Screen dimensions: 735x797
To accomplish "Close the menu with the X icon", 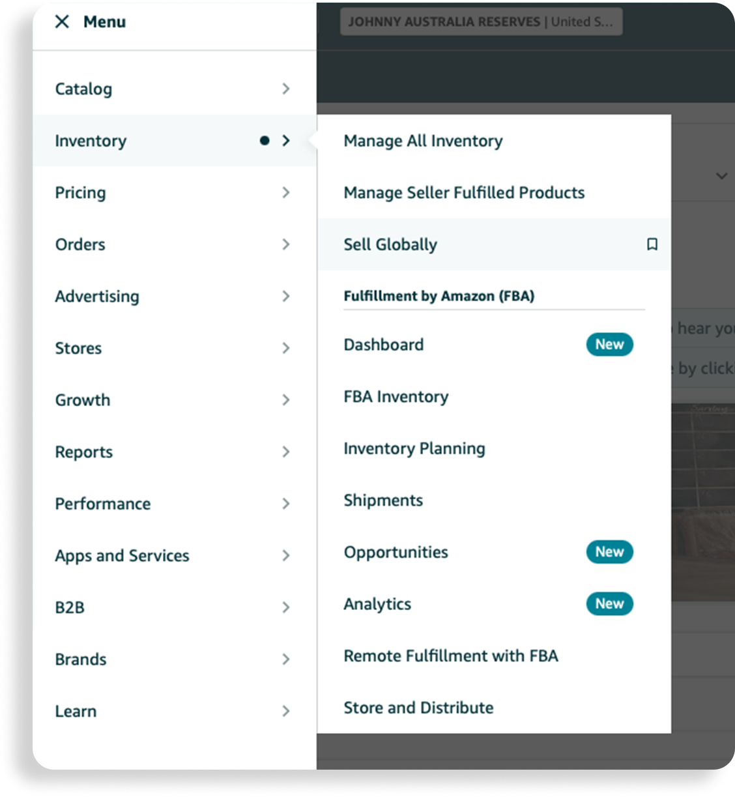I will point(62,22).
